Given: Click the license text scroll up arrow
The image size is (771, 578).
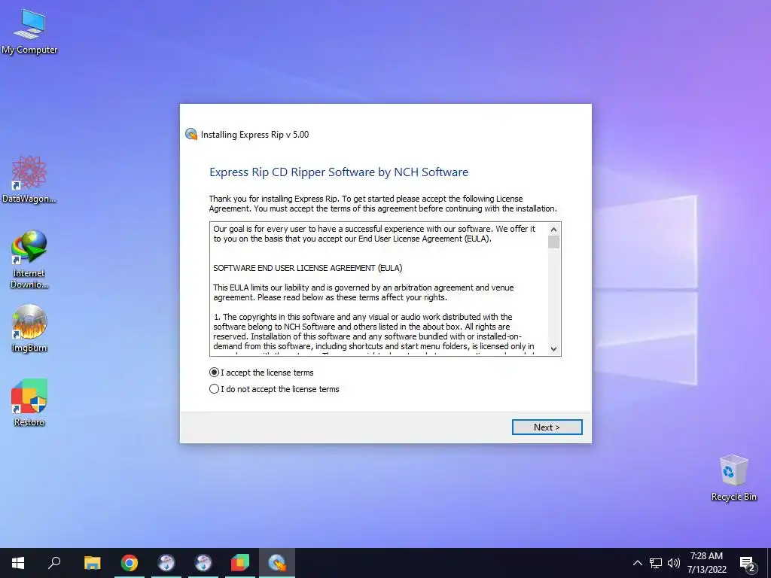Looking at the screenshot, I should [553, 230].
